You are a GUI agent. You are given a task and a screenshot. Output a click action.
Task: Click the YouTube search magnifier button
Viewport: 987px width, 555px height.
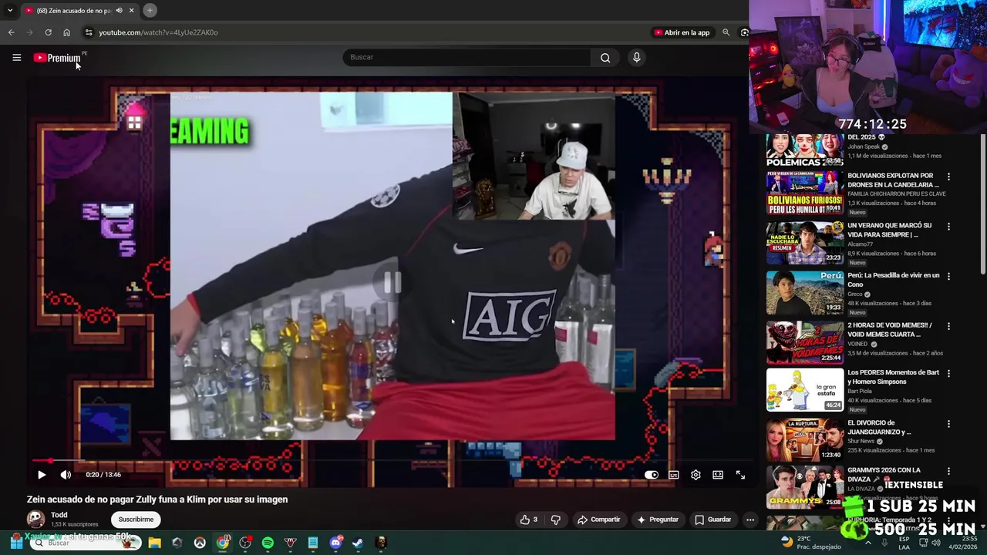[x=605, y=58]
